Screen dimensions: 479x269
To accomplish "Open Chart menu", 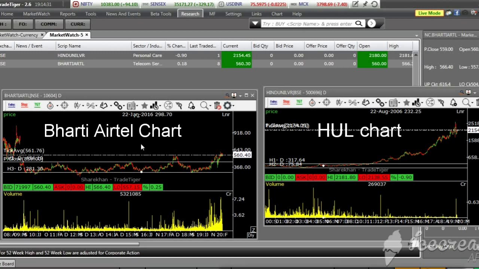I will click(x=277, y=14).
